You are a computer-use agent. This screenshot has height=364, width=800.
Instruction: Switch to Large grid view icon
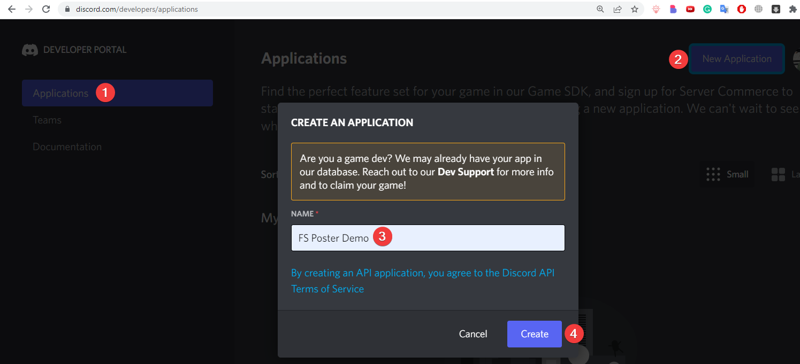[778, 174]
